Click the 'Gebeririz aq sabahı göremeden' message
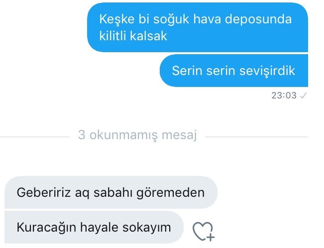 click(x=111, y=192)
